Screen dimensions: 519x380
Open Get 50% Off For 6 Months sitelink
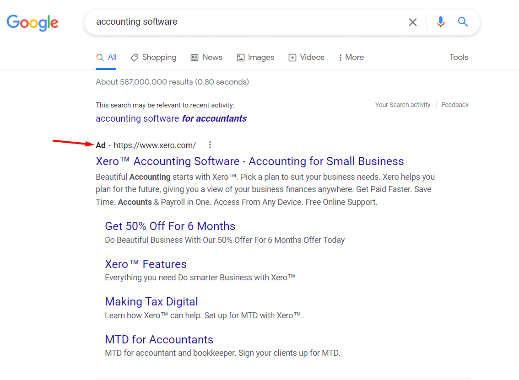tap(170, 226)
